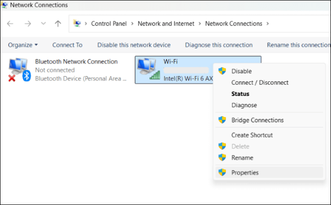Click Diagnose this connection toolbar button
331x205 pixels.
(x=218, y=45)
